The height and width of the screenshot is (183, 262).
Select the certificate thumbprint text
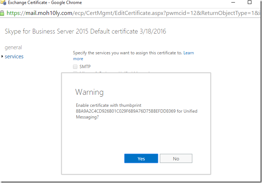pyautogui.click(x=126, y=111)
